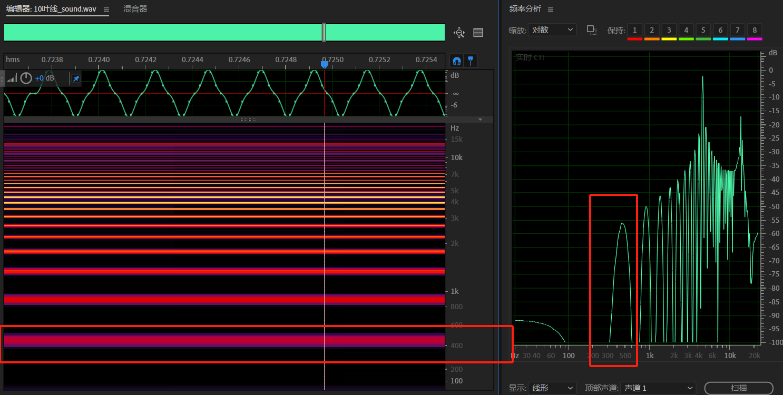
Task: Open the editor panel menu icon
Action: pos(106,9)
